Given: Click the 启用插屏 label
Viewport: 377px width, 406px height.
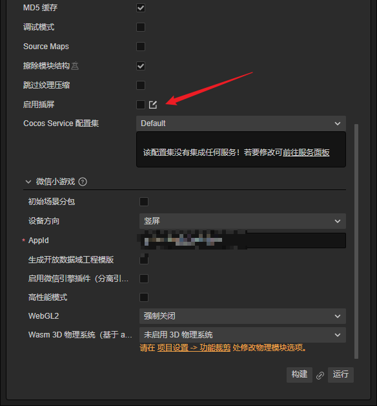Looking at the screenshot, I should click(x=39, y=105).
